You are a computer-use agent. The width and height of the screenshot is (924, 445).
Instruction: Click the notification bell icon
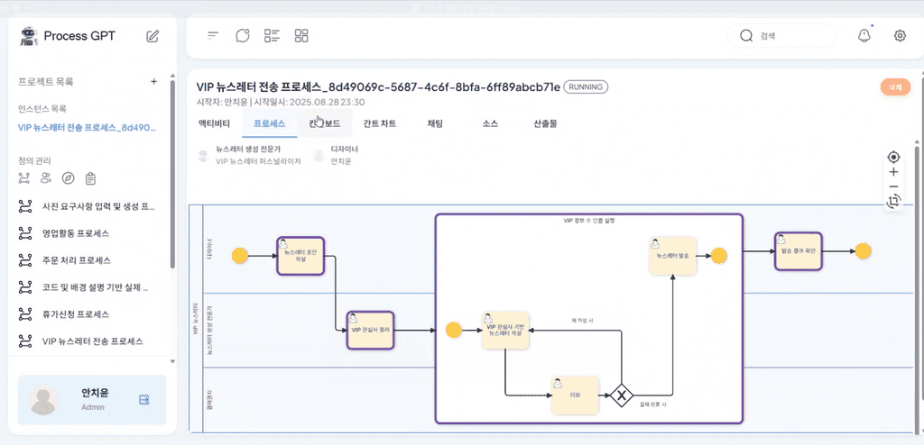[x=864, y=35]
